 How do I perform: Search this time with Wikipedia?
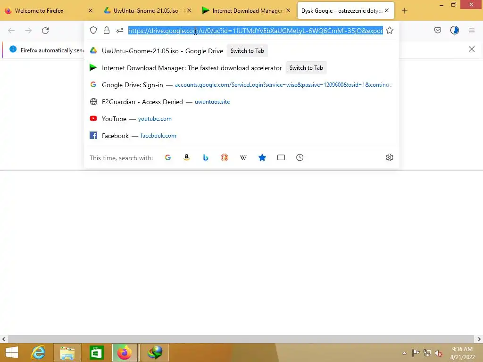(243, 157)
